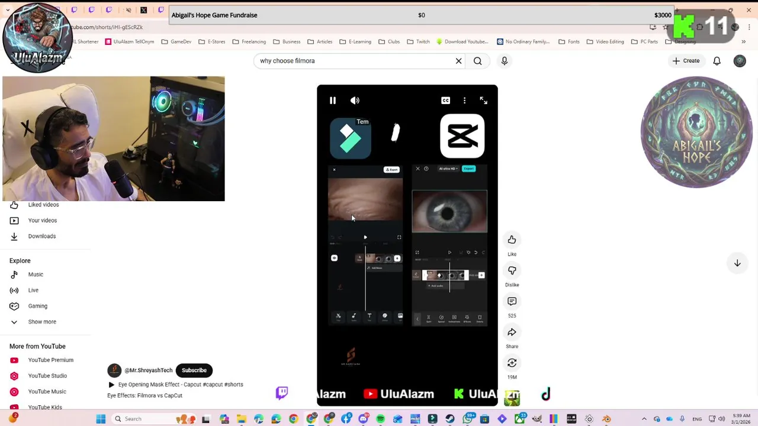Open the taskbar clock showing 5:39 AM

click(741, 419)
